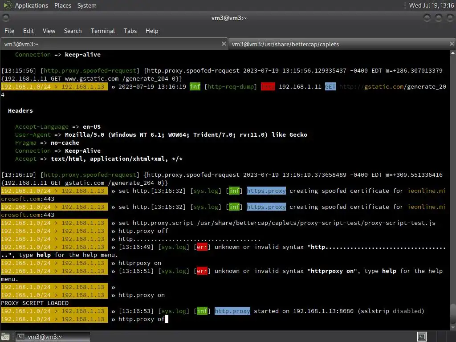
Task: Click the show desktop icon in bottom panel
Action: coord(5,337)
